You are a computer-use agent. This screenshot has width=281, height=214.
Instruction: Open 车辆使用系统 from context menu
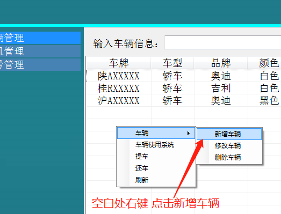pos(156,145)
